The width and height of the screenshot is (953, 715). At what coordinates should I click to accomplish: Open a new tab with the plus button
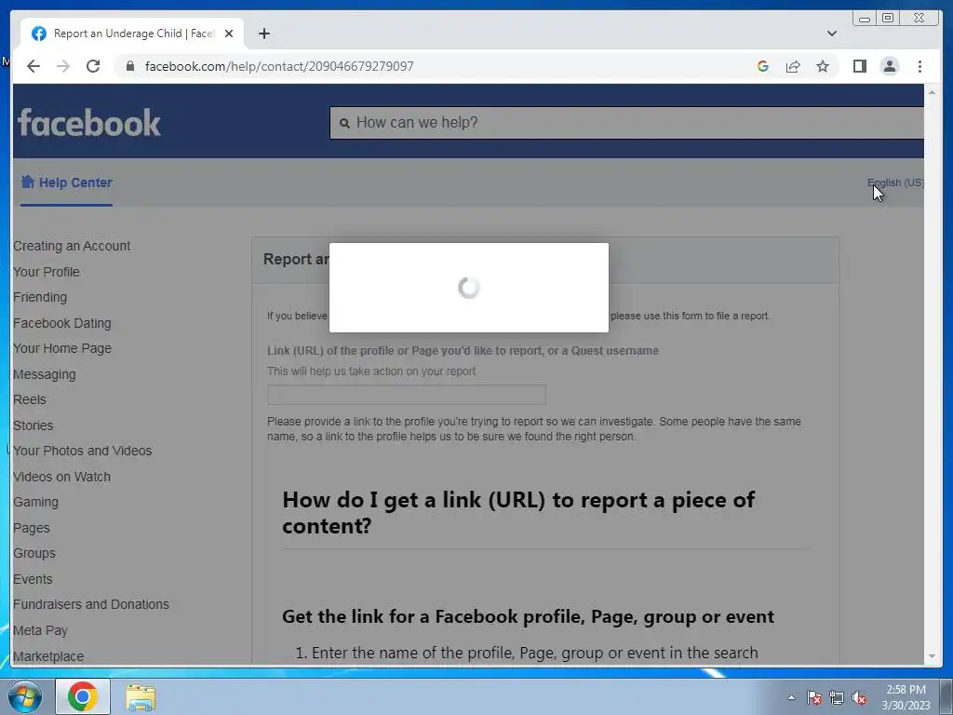pyautogui.click(x=263, y=34)
